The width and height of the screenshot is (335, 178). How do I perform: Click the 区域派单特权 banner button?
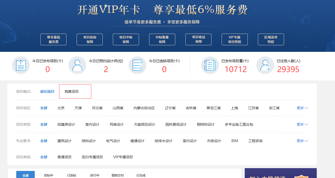click(x=271, y=39)
